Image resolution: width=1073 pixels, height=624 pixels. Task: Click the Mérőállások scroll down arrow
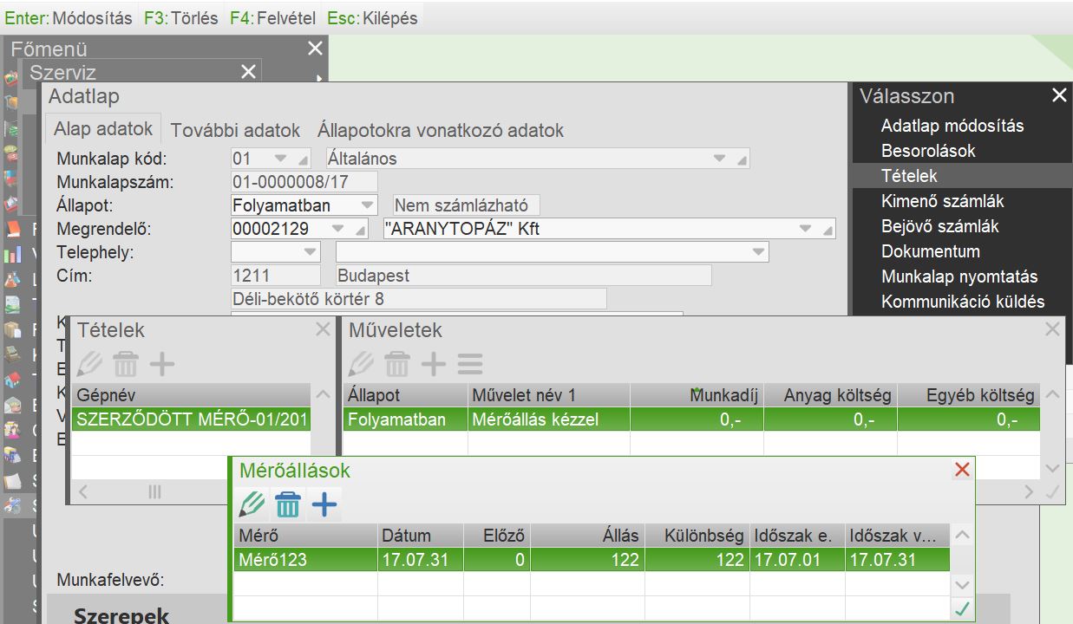(x=962, y=584)
